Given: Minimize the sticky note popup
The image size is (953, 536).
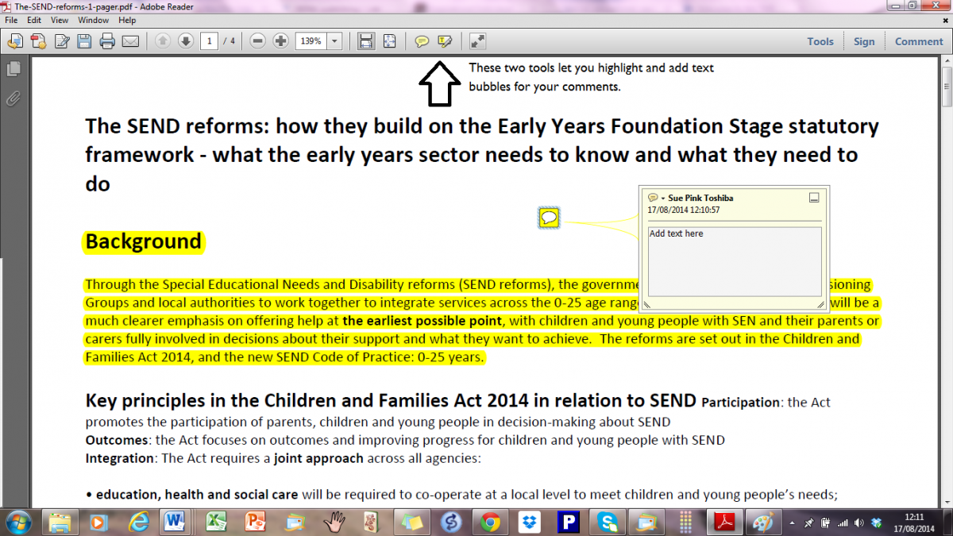Looking at the screenshot, I should coord(814,198).
